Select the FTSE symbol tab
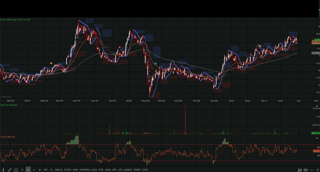This screenshot has width=320, height=172. [101, 170]
